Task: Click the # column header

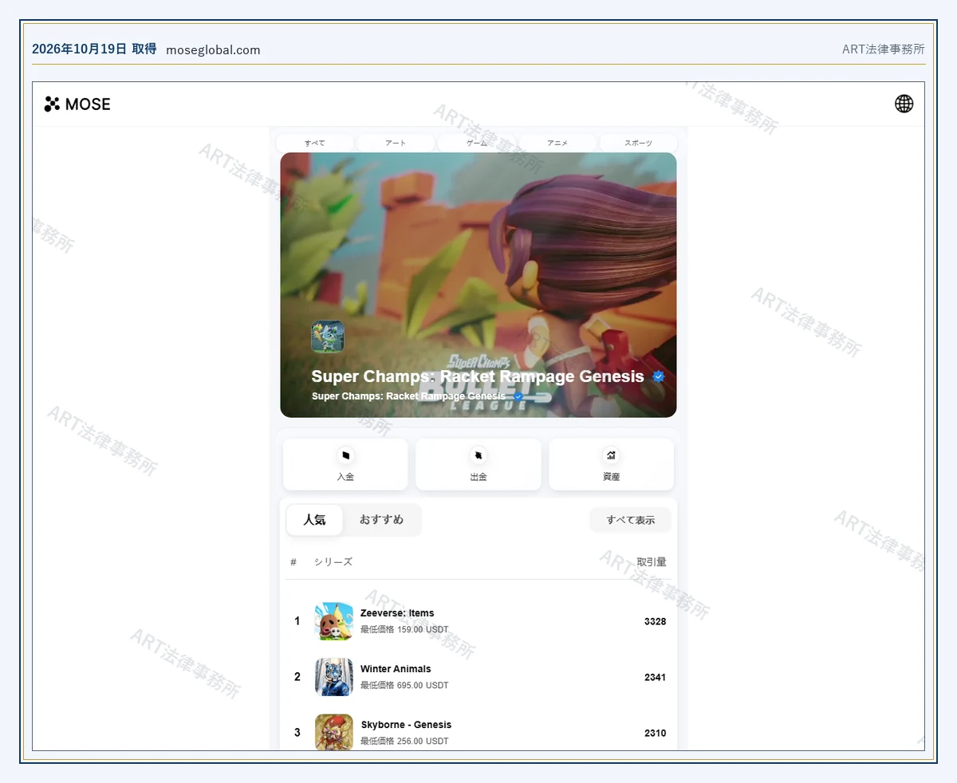Action: point(293,562)
